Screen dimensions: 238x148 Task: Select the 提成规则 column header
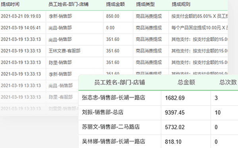181,4
